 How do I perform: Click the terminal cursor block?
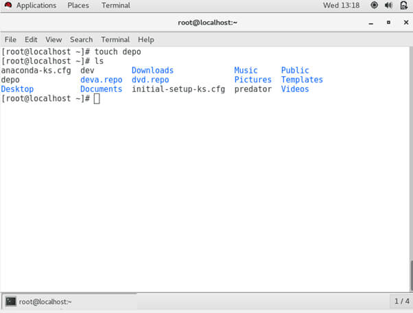(x=97, y=99)
